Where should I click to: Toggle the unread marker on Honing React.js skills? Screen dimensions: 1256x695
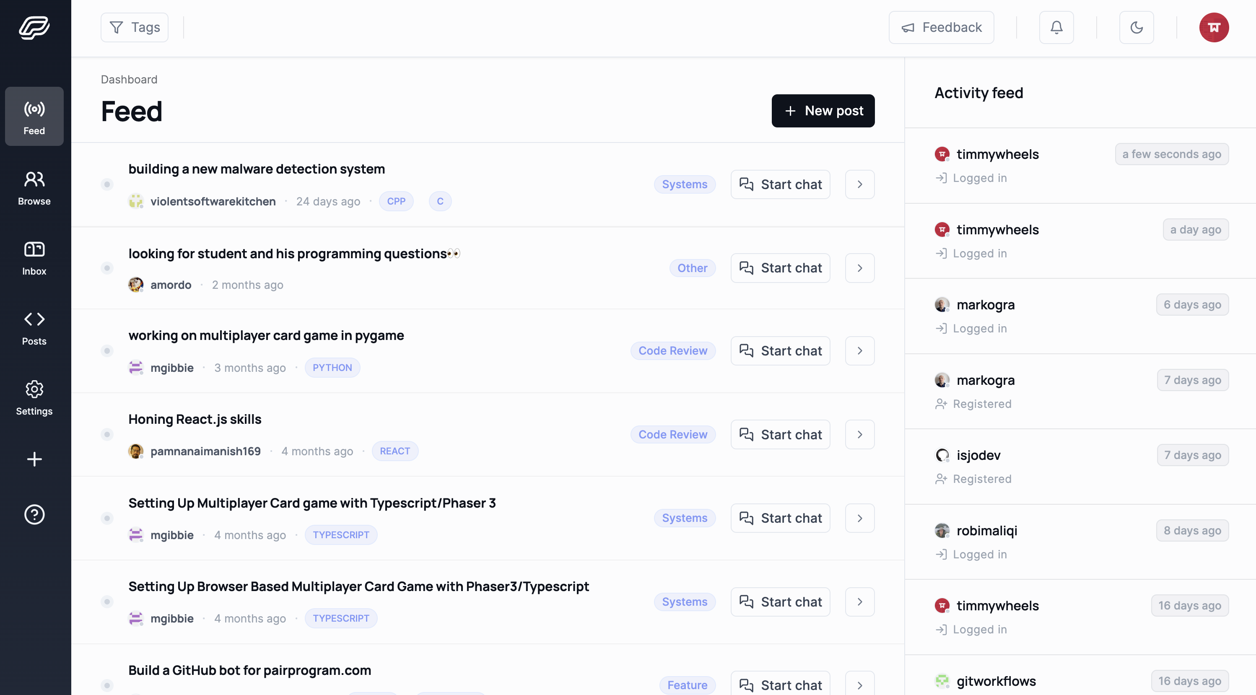(x=107, y=434)
